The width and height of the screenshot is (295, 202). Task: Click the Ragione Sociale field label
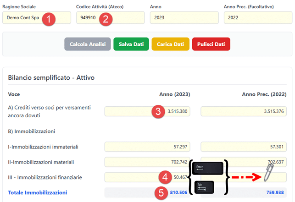(19, 7)
